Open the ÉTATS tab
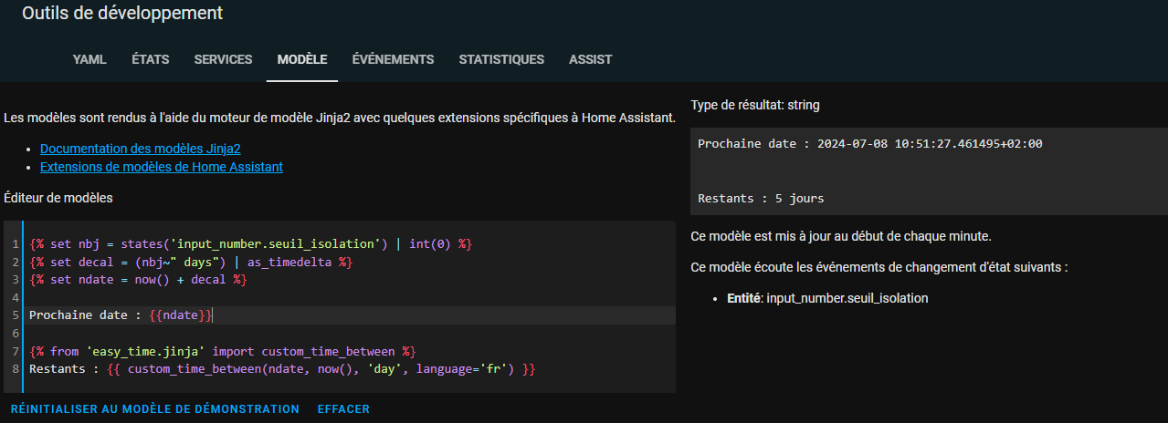Screen dimensions: 1168x423 pyautogui.click(x=151, y=59)
